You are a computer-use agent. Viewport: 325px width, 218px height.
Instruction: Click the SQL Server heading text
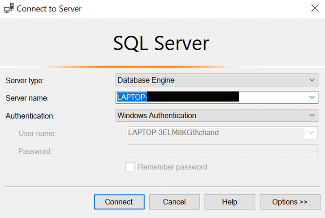point(161,43)
